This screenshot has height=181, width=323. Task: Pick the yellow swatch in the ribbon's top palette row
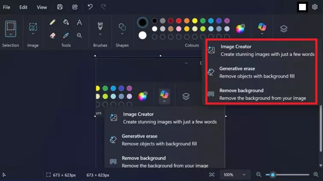(x=195, y=21)
